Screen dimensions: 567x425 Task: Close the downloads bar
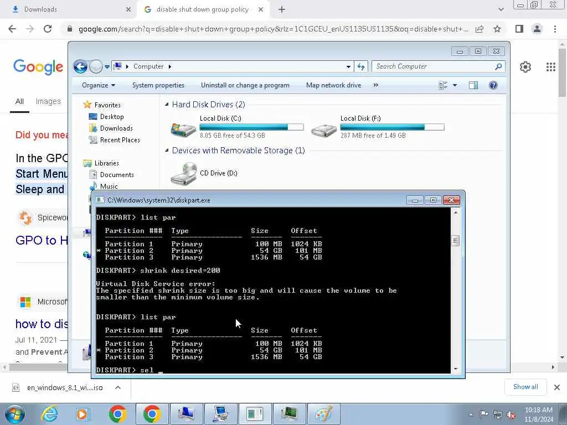[x=557, y=387]
